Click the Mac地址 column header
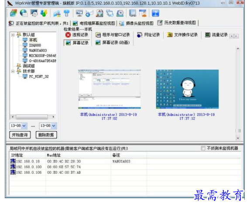This screenshot has height=209, width=247. [x=78, y=155]
